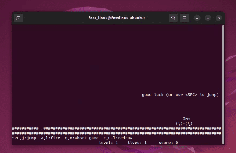236x153 pixels.
Task: Click the 'good luck' message text
Action: (180, 95)
